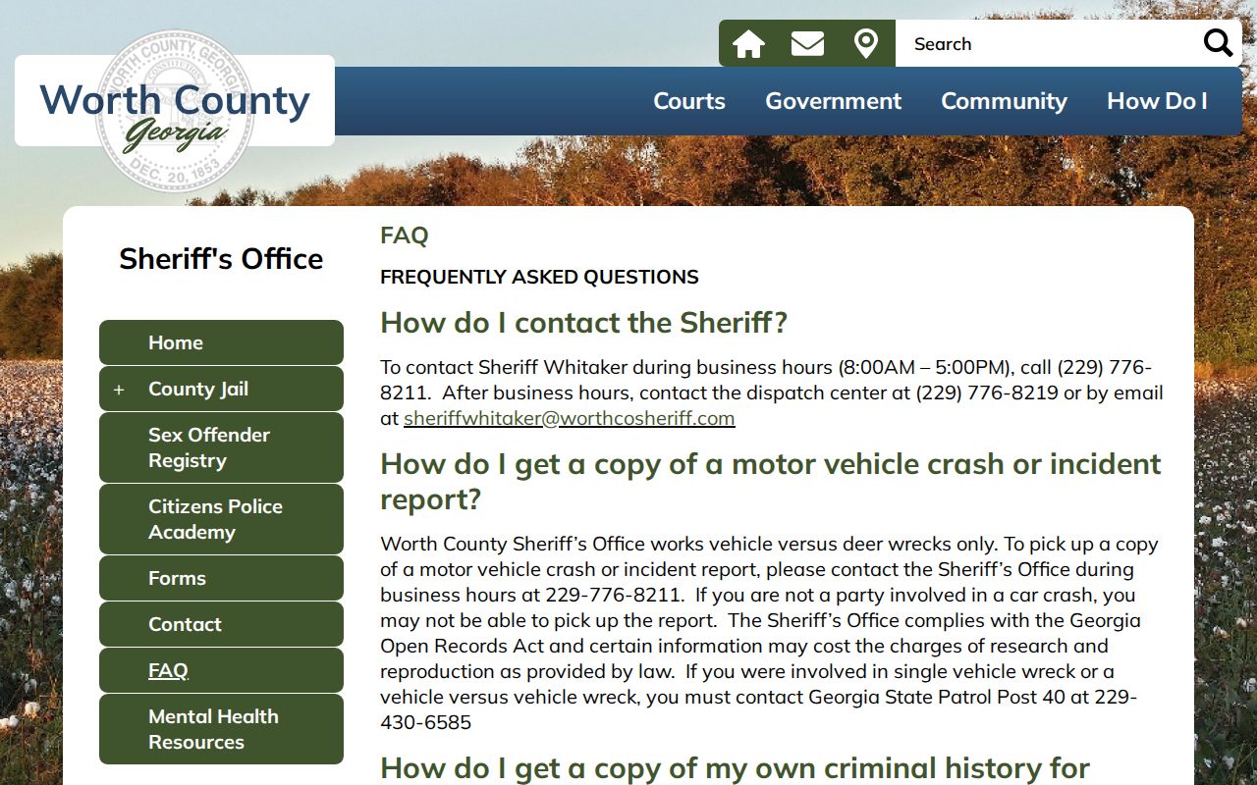
Task: Select the FAQ sidebar item
Action: 221,670
